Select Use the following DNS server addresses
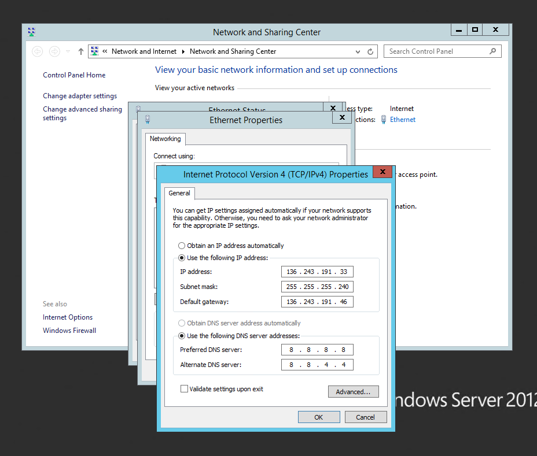The image size is (537, 456). pyautogui.click(x=239, y=336)
